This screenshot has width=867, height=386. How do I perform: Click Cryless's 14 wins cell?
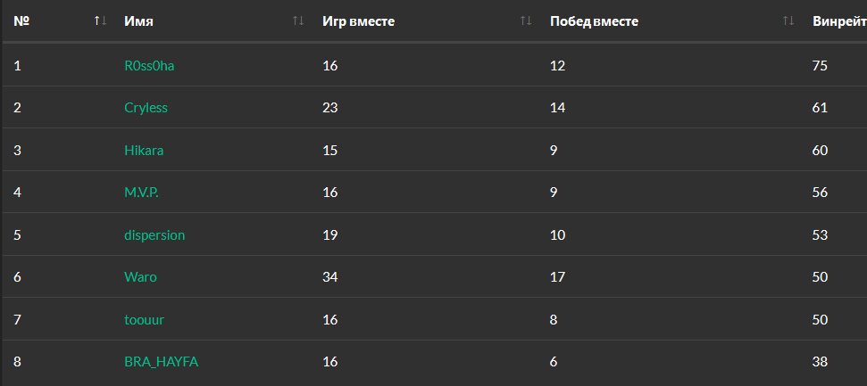click(x=558, y=108)
